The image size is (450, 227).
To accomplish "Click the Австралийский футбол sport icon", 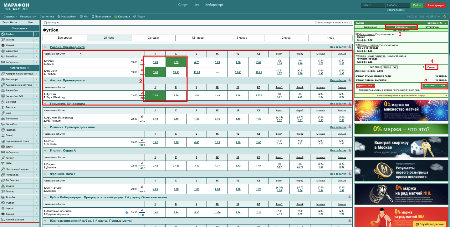I will pos(3,74).
